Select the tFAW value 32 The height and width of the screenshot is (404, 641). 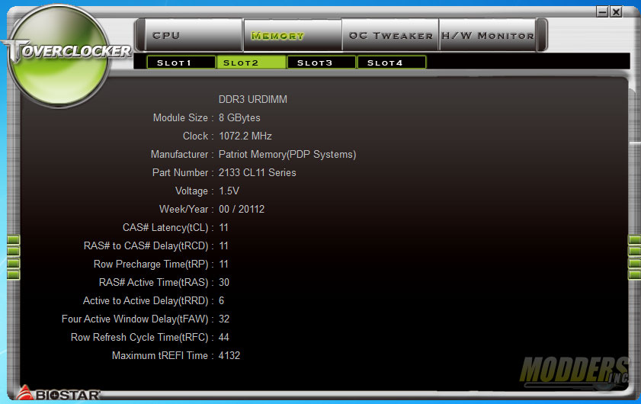223,319
